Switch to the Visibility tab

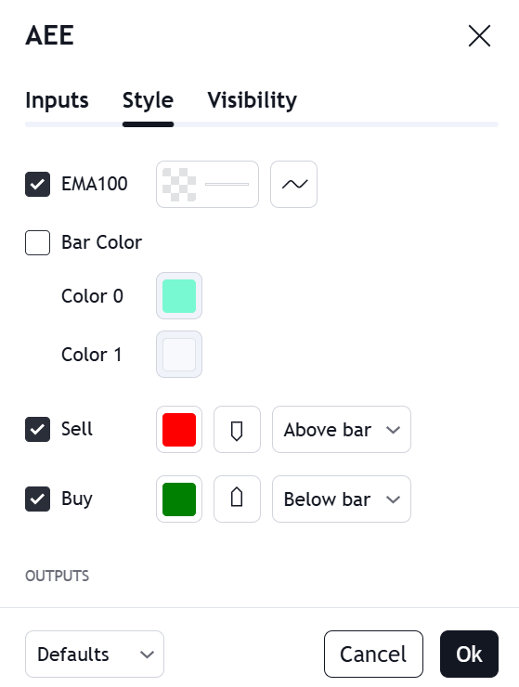(252, 100)
